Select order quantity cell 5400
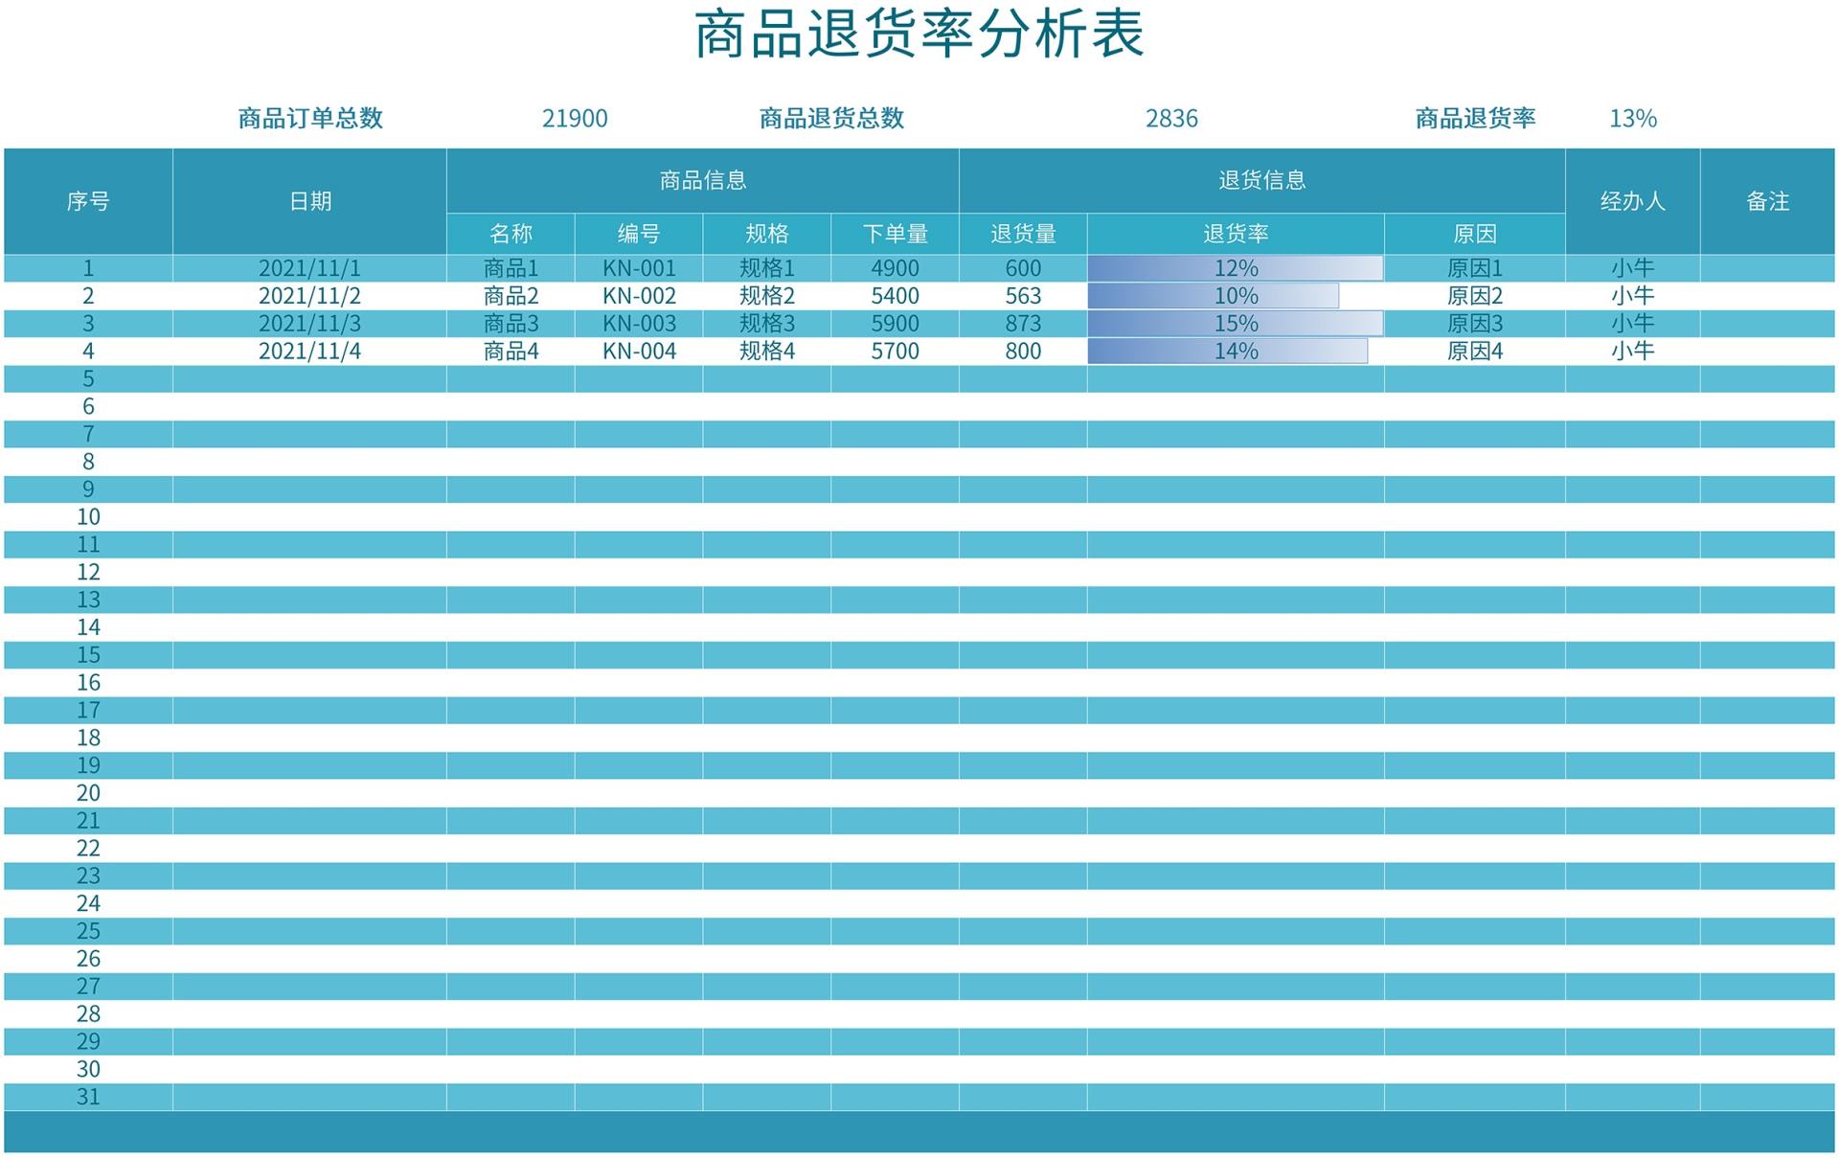The height and width of the screenshot is (1159, 1839). click(896, 296)
